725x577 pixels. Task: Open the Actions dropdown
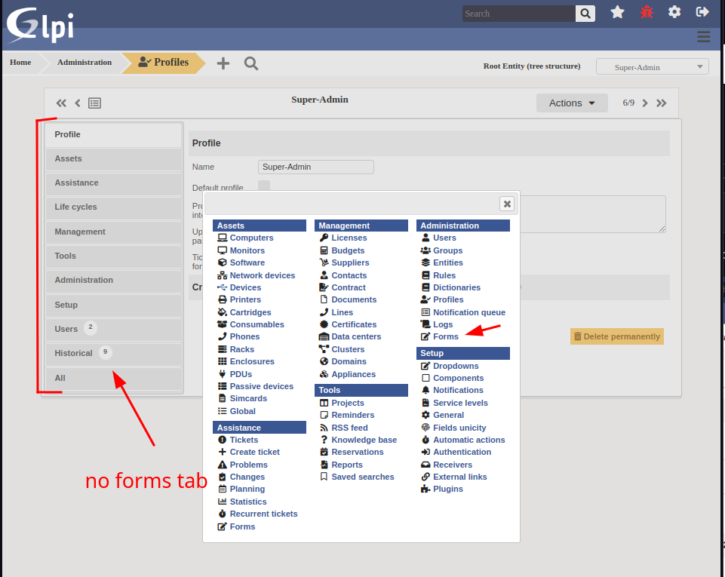(x=572, y=103)
